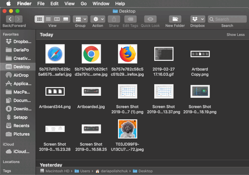Click the Locations sidebar heading

click(x=11, y=162)
